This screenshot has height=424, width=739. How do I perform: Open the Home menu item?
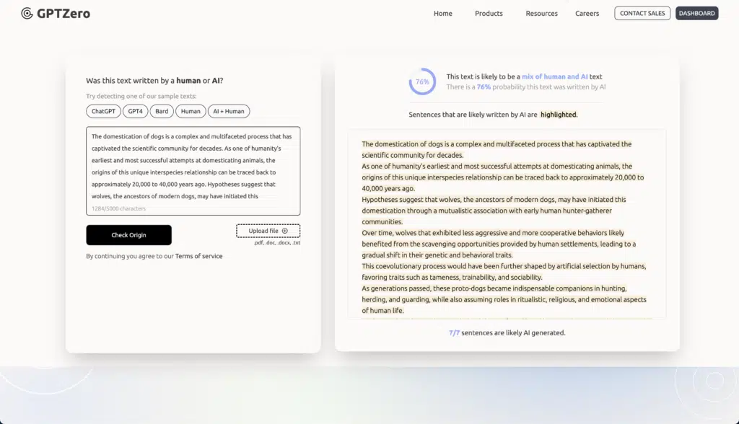tap(442, 13)
